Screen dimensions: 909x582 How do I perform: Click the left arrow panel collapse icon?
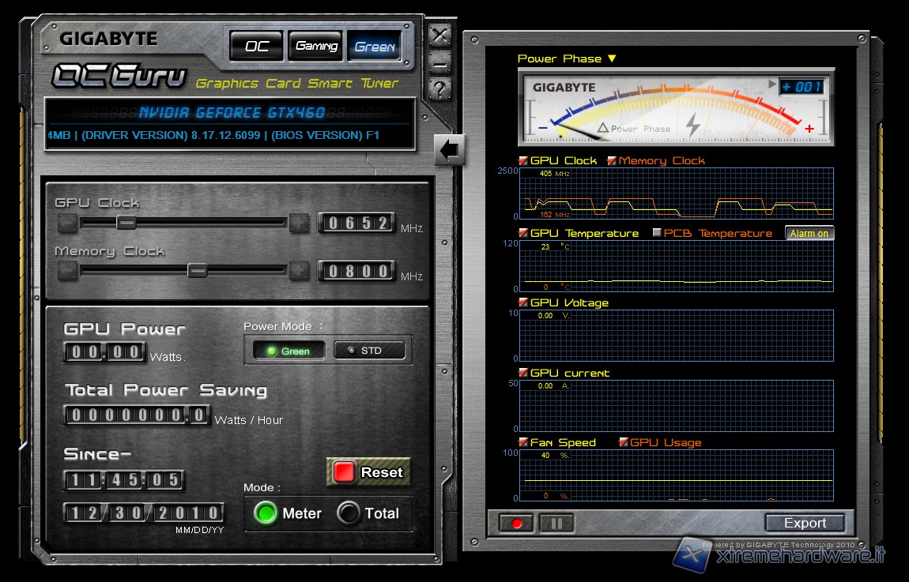pyautogui.click(x=450, y=150)
